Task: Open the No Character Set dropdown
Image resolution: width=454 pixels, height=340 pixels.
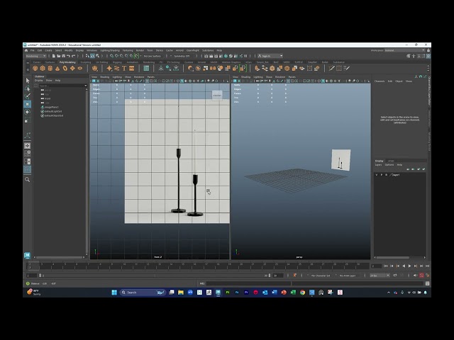Action: pos(321,276)
